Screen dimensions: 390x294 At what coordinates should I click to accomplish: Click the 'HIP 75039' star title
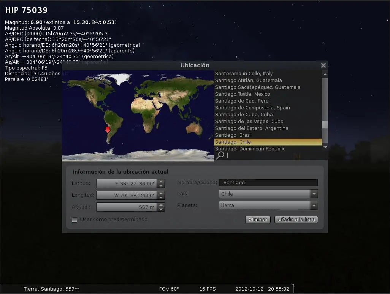point(26,10)
